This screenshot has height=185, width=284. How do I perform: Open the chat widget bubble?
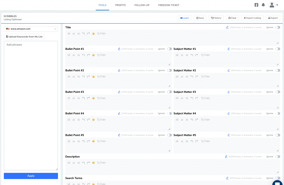click(x=278, y=183)
